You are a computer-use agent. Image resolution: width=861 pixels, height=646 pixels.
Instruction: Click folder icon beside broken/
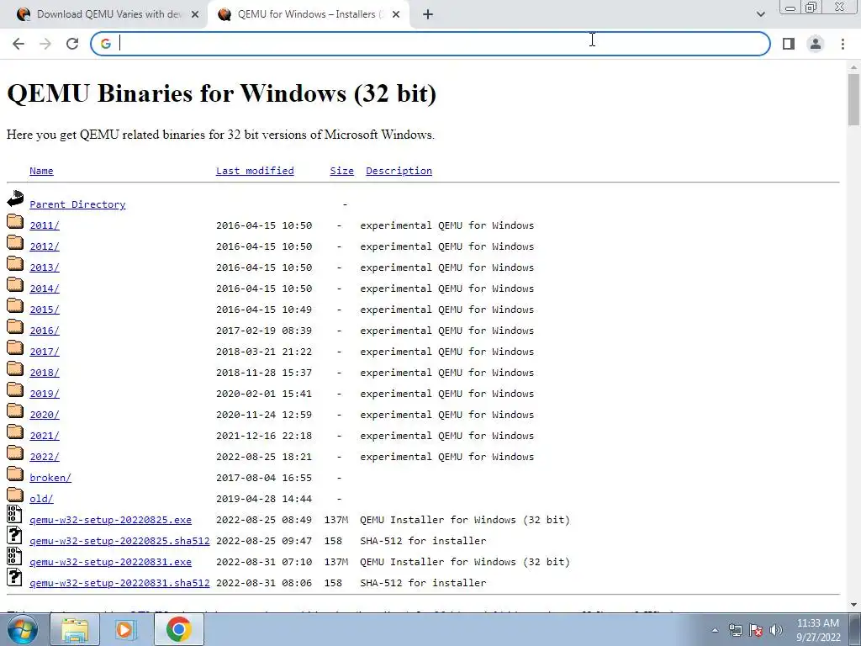15,474
